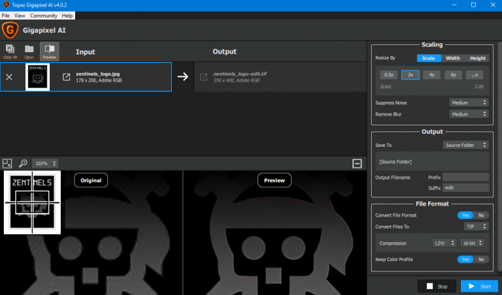
Task: Open the Save To Source Folder dropdown
Action: click(466, 145)
